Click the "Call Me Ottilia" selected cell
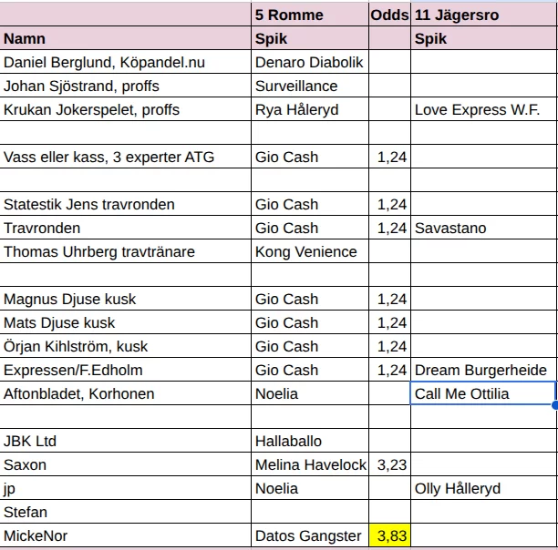The width and height of the screenshot is (558, 550). pyautogui.click(x=483, y=393)
